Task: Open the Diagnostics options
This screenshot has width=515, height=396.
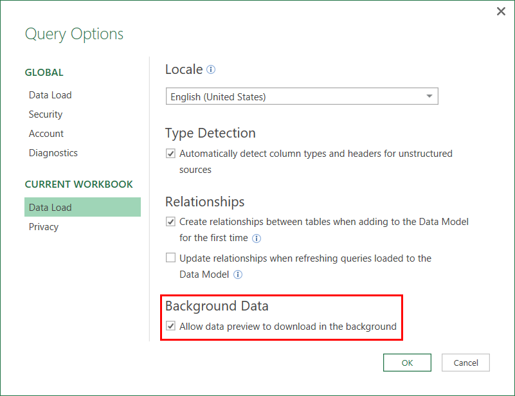Action: 53,153
